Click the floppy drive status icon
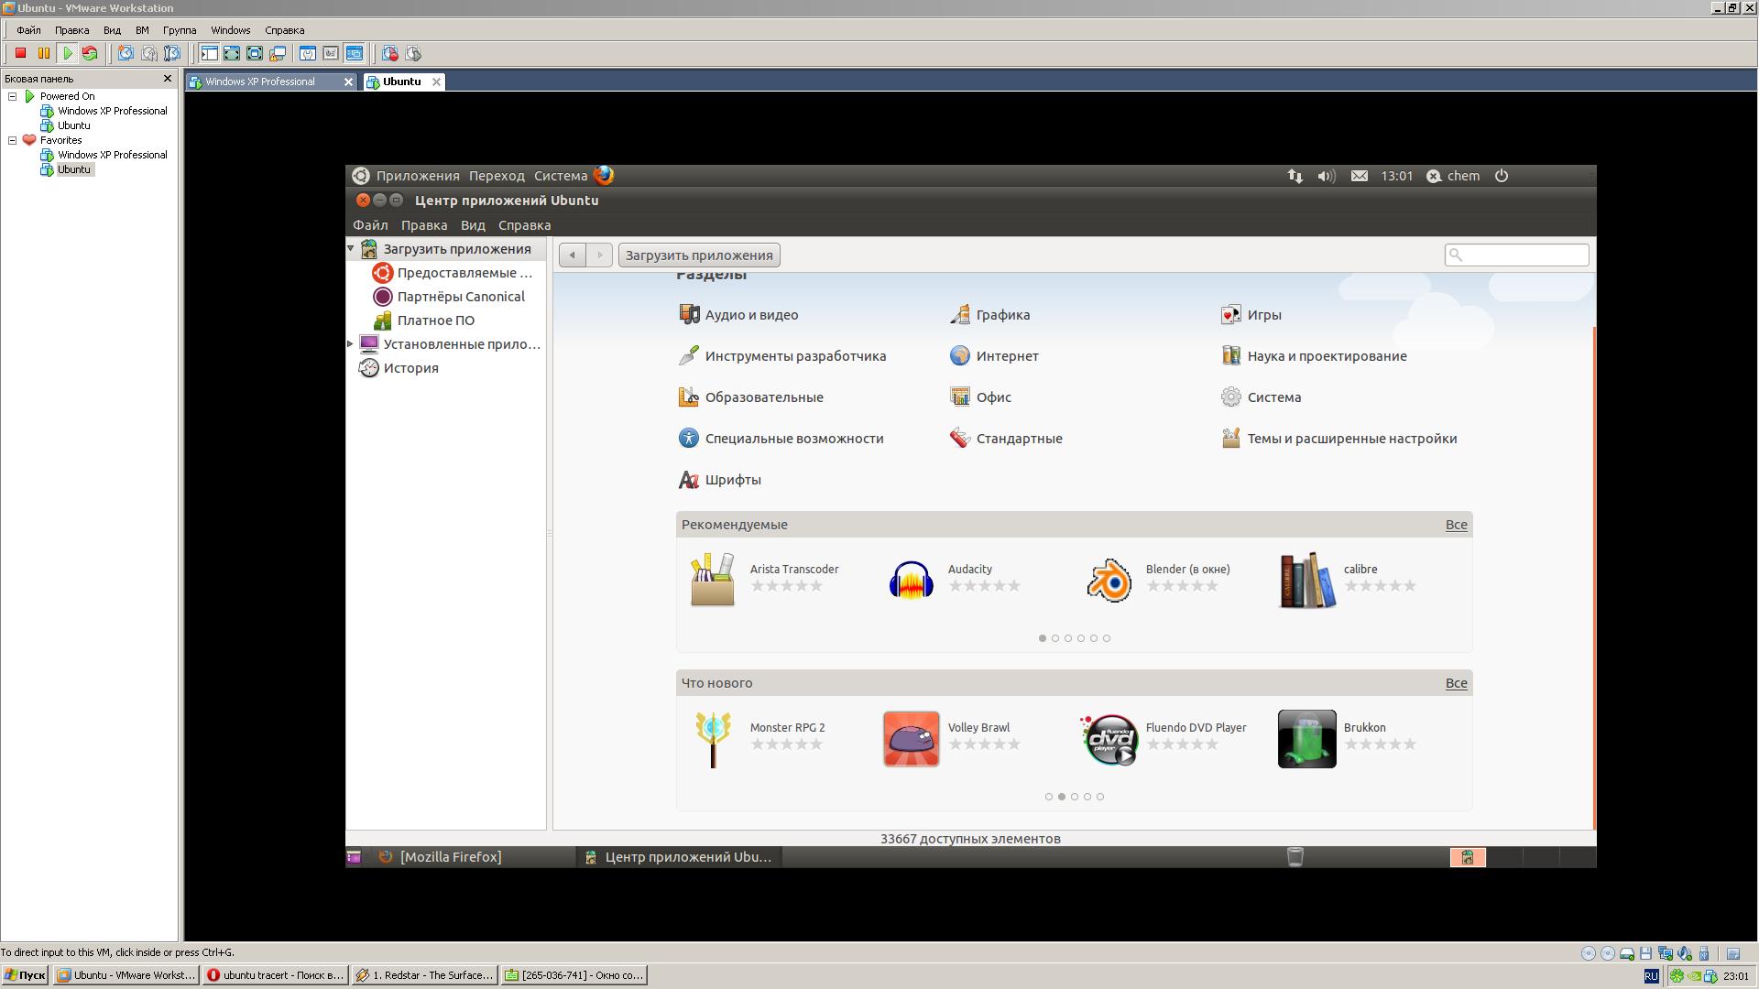 (x=1645, y=953)
